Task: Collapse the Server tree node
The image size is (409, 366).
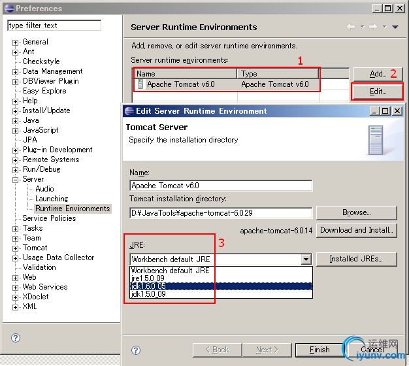Action: pyautogui.click(x=16, y=180)
